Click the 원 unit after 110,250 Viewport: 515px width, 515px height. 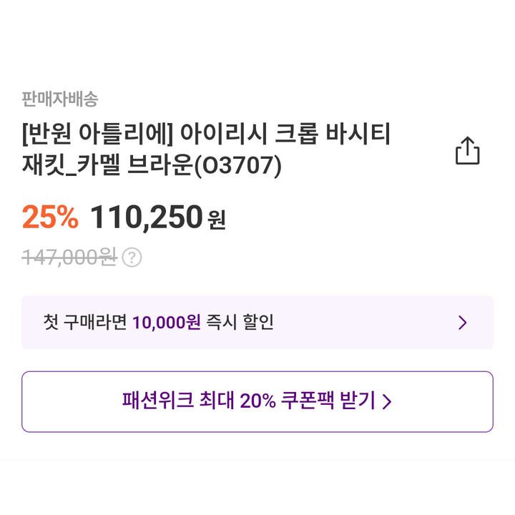click(217, 220)
